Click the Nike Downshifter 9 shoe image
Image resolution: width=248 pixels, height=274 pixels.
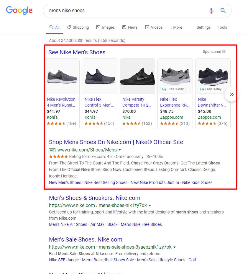point(213,76)
